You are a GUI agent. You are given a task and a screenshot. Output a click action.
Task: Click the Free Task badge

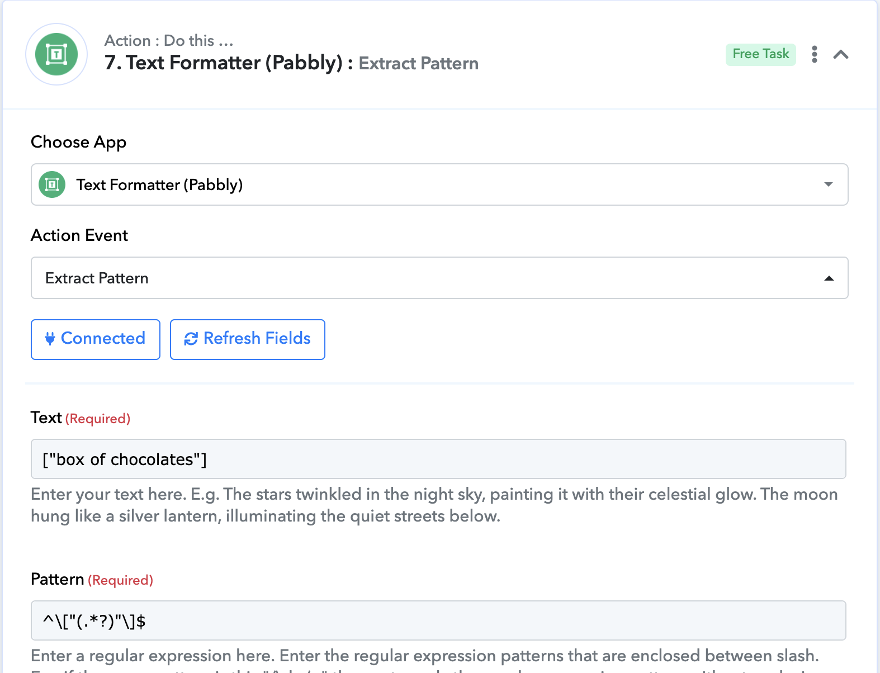point(760,54)
